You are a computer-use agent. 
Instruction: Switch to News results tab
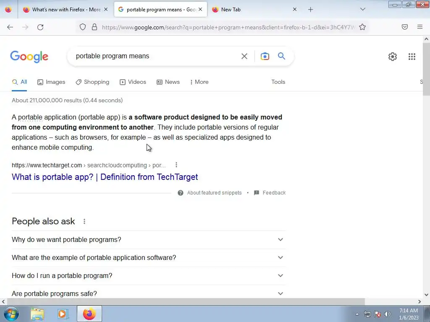coord(168,82)
